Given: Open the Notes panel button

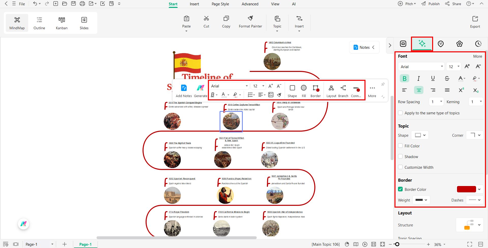Looking at the screenshot, I should coord(364,47).
